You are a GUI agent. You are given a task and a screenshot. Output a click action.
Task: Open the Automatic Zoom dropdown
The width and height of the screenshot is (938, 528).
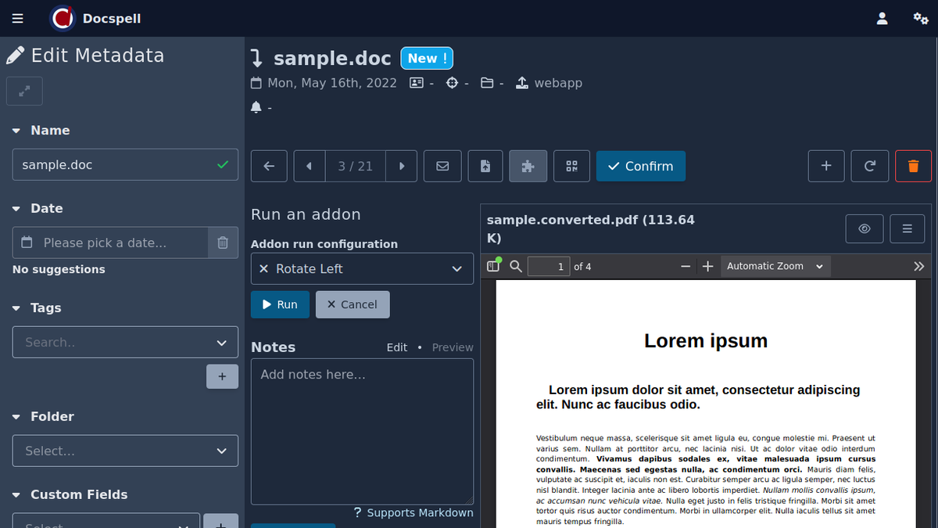coord(775,266)
